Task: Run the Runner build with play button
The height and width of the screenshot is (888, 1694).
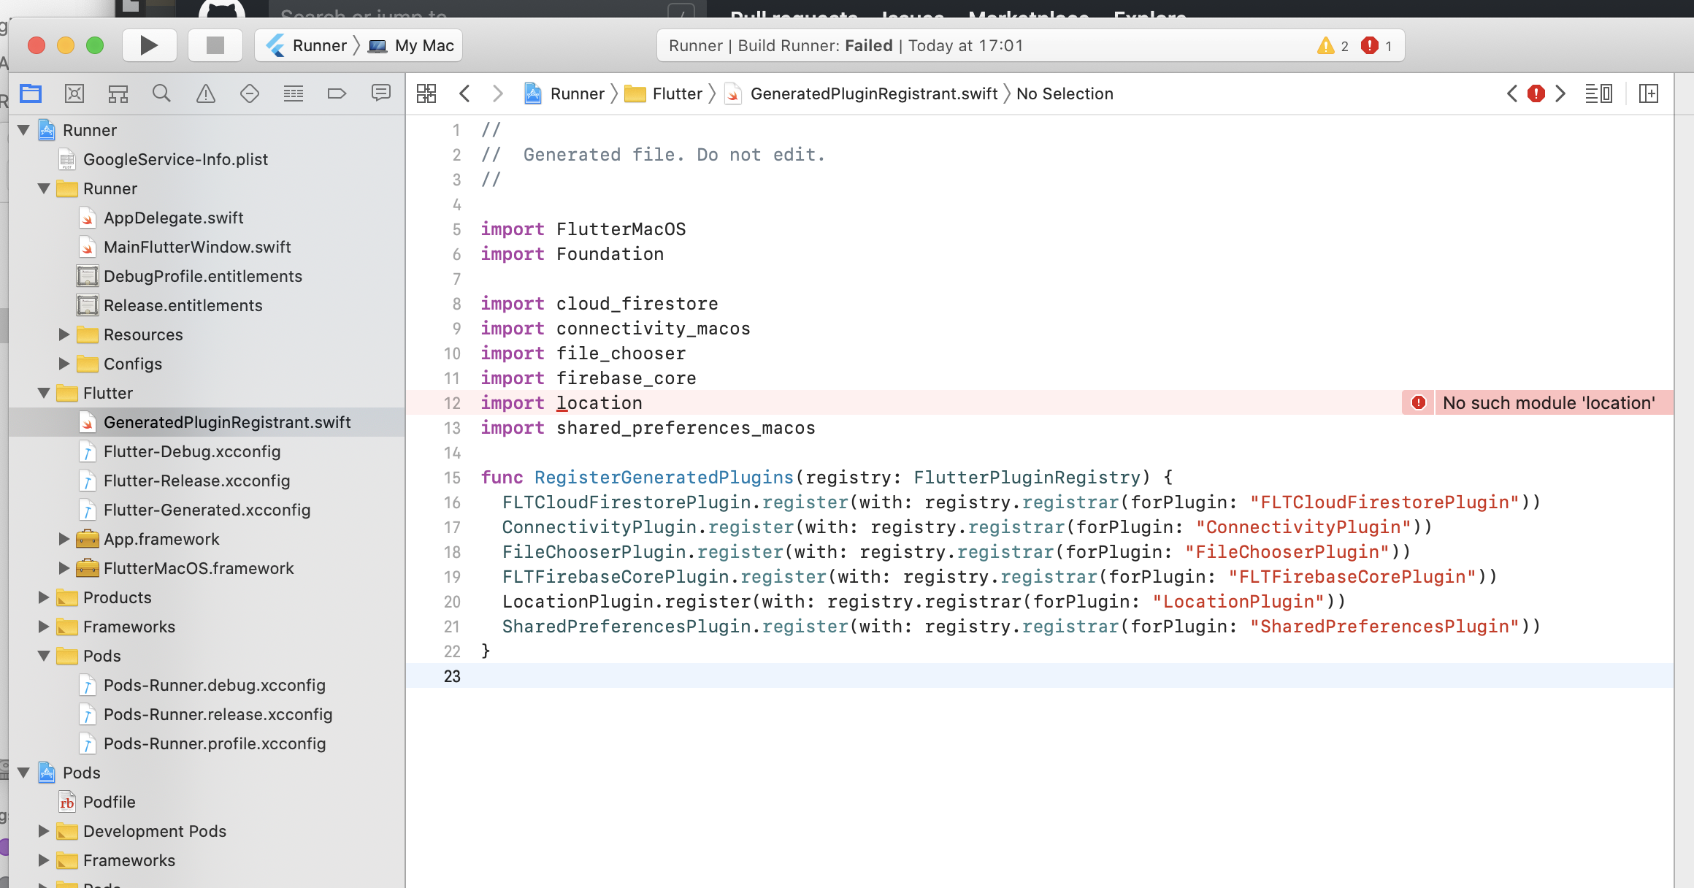Action: [149, 45]
